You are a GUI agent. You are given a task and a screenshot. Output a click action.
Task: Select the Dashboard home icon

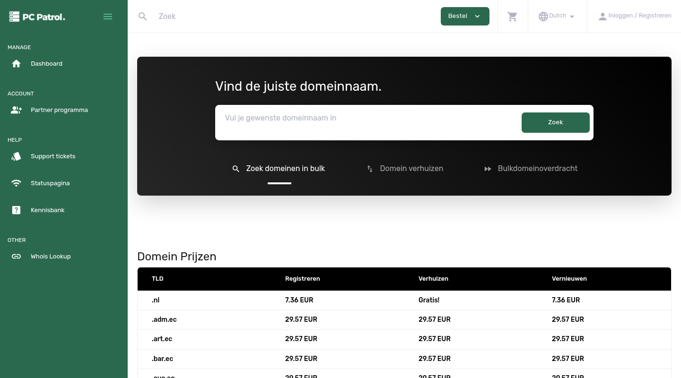[16, 63]
